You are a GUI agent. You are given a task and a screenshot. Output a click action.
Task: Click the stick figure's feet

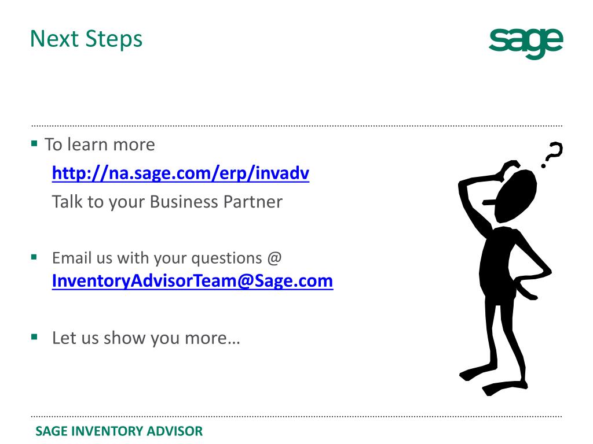[493, 380]
